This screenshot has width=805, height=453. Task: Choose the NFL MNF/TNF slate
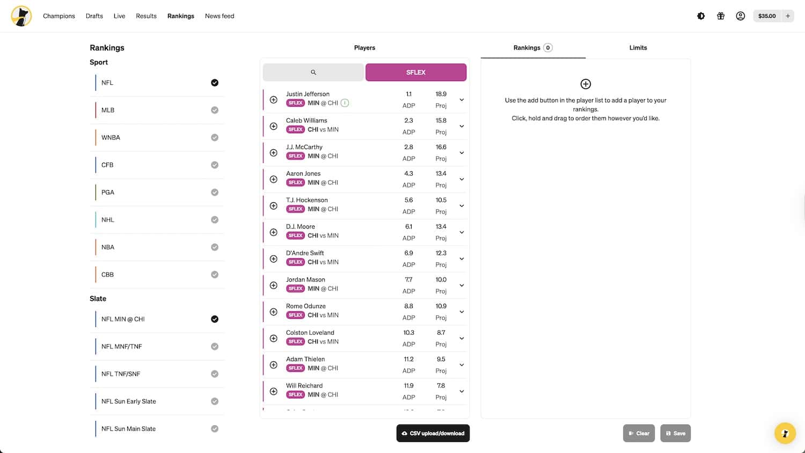coord(157,346)
